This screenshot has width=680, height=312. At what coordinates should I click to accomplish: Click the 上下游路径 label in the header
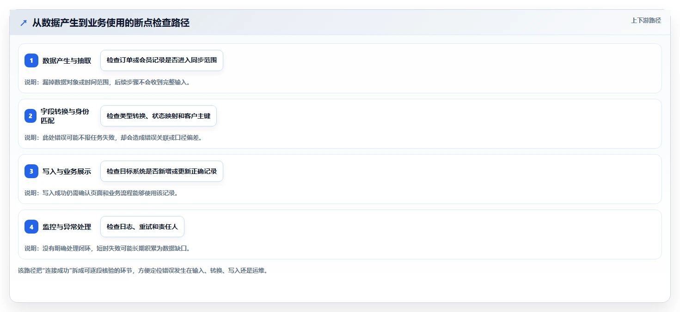pos(646,20)
